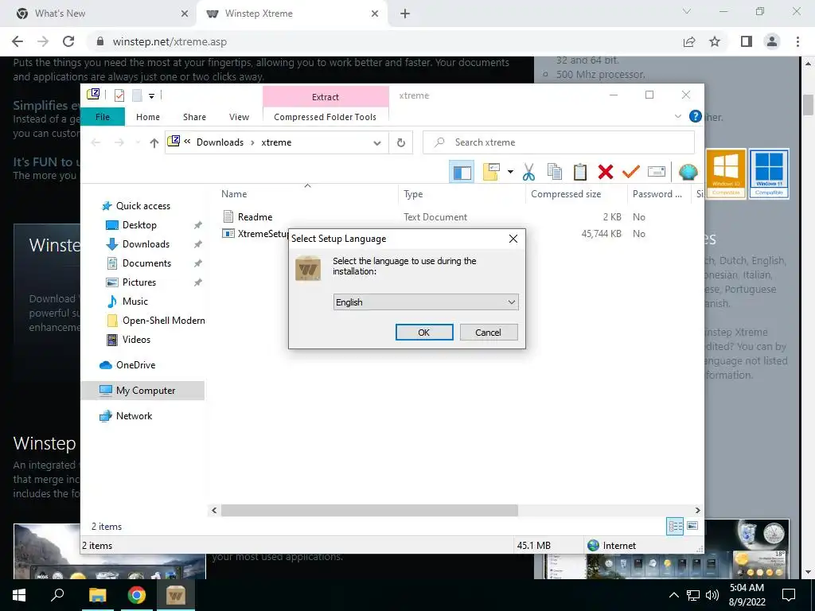Reload the Chrome page
Viewport: 815px width, 611px height.
point(68,41)
